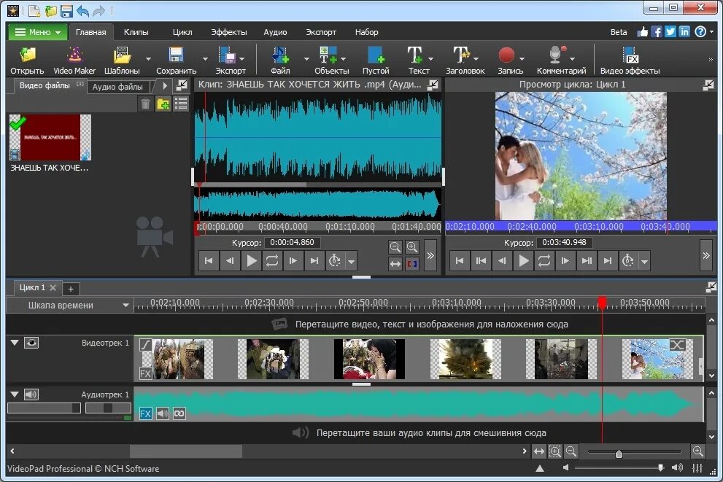Screen dimensions: 723x482
Task: Expand the Экспорт dropdown arrow
Action: 242,59
